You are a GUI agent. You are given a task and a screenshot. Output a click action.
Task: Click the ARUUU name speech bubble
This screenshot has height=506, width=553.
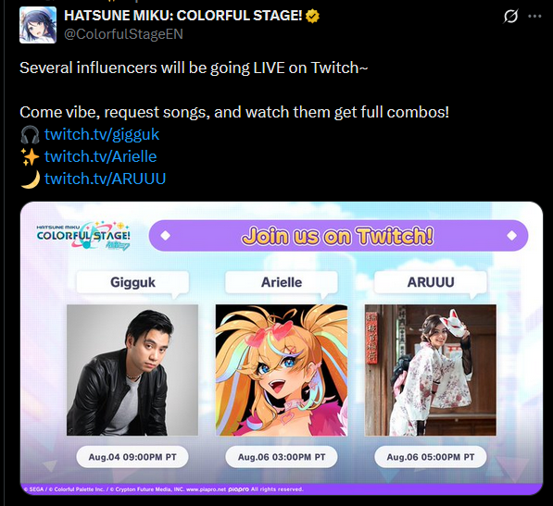point(431,282)
